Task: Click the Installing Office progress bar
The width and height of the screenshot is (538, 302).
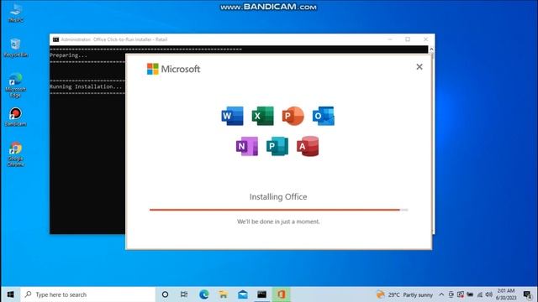Action: click(278, 210)
